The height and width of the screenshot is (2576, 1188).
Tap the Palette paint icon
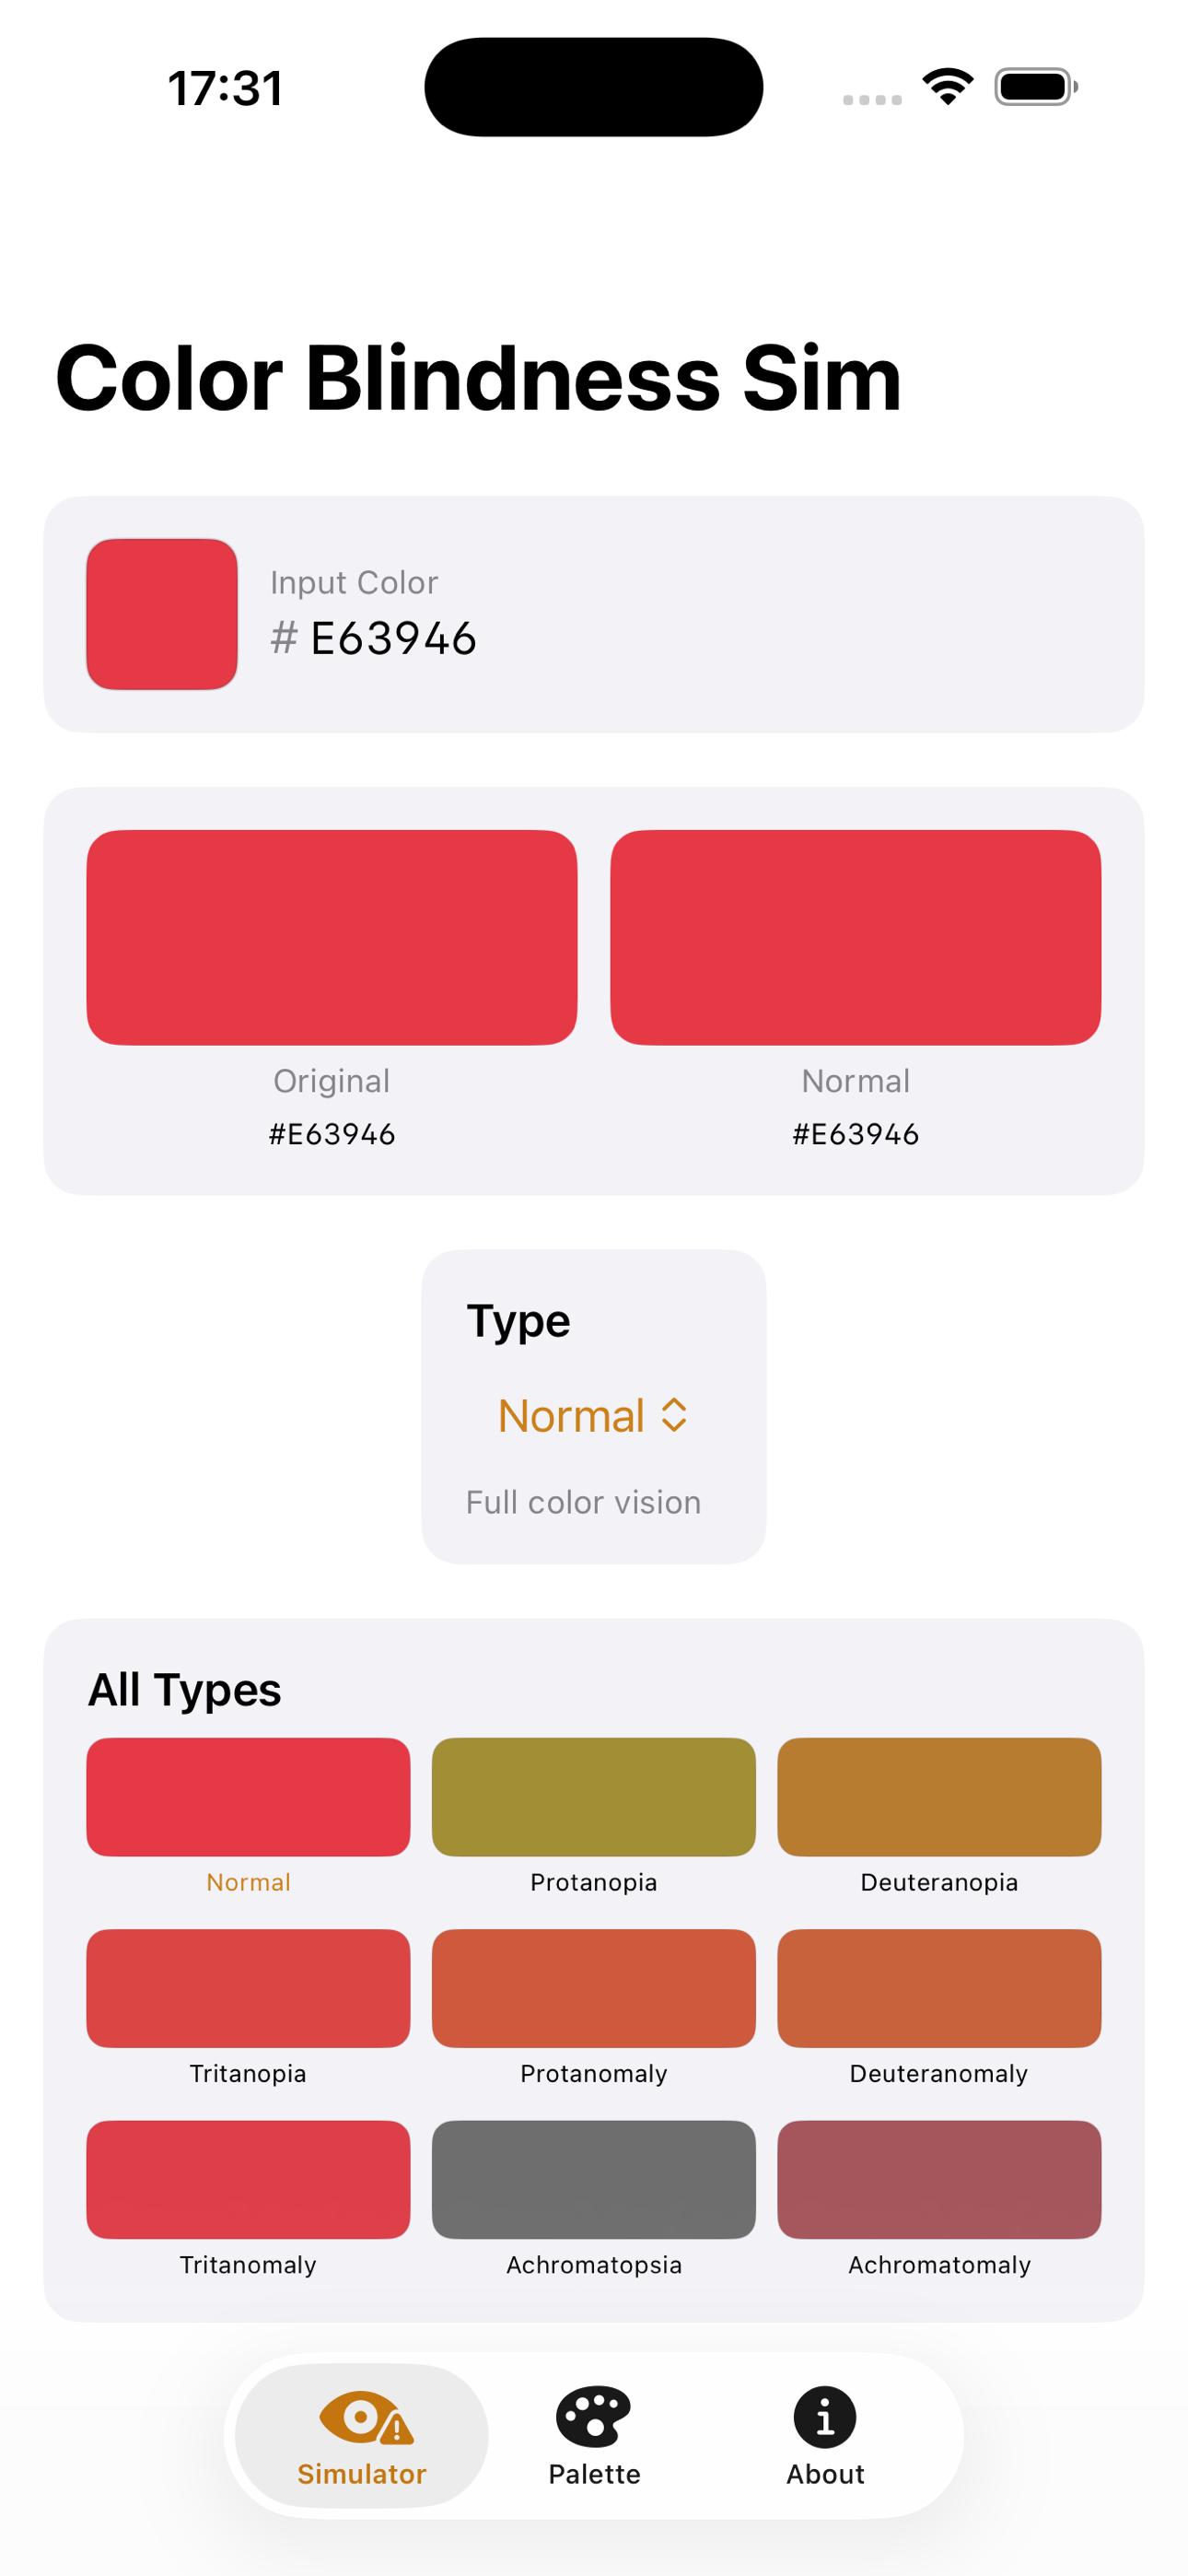click(x=594, y=2417)
